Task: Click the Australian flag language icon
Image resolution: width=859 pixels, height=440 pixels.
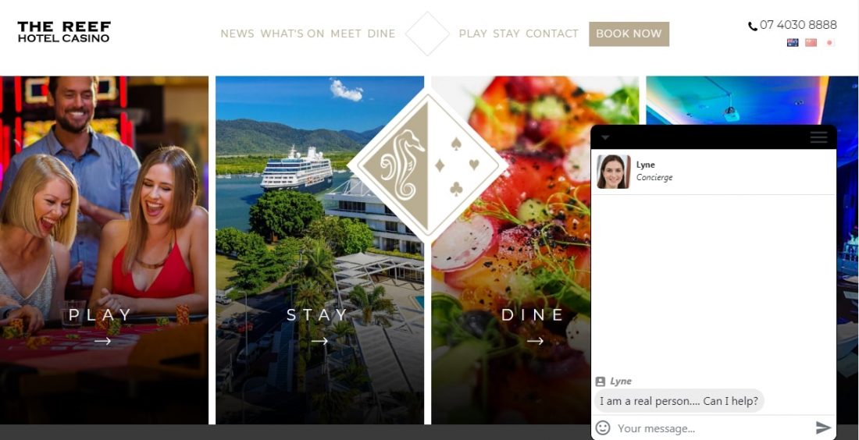Action: tap(792, 43)
